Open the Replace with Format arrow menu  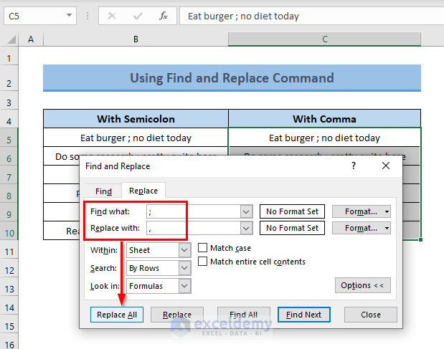pos(387,228)
